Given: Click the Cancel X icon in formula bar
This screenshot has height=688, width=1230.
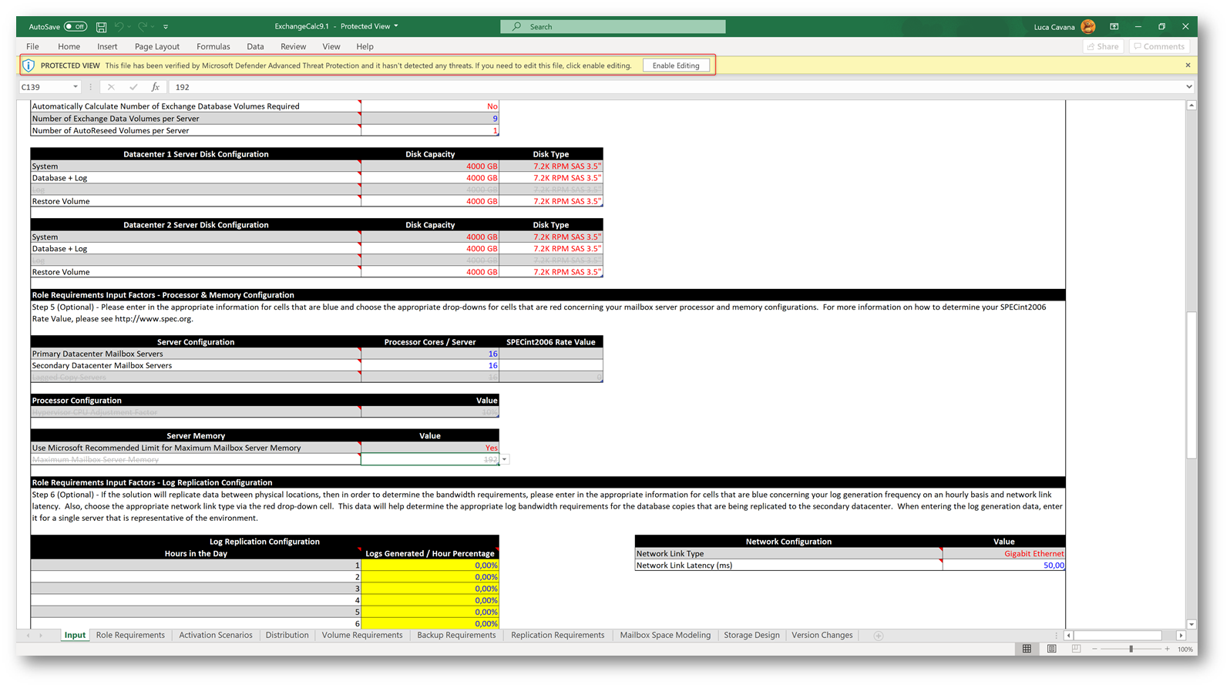Looking at the screenshot, I should 111,87.
